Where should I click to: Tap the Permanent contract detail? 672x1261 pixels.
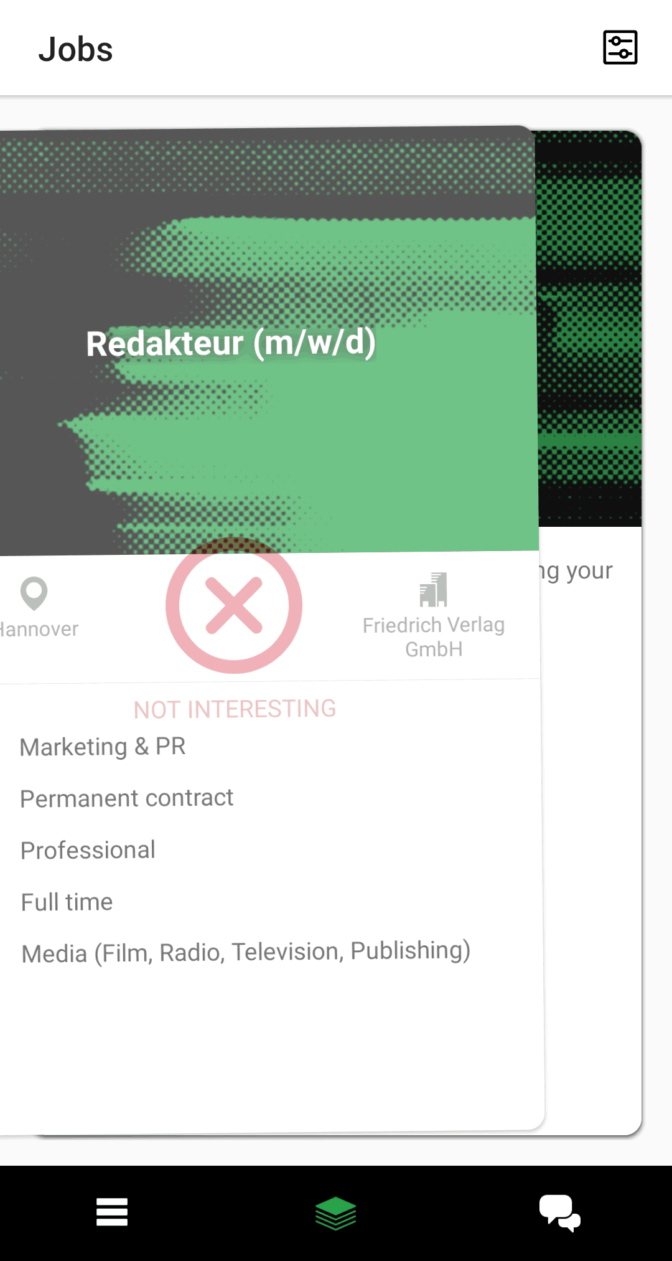[127, 798]
